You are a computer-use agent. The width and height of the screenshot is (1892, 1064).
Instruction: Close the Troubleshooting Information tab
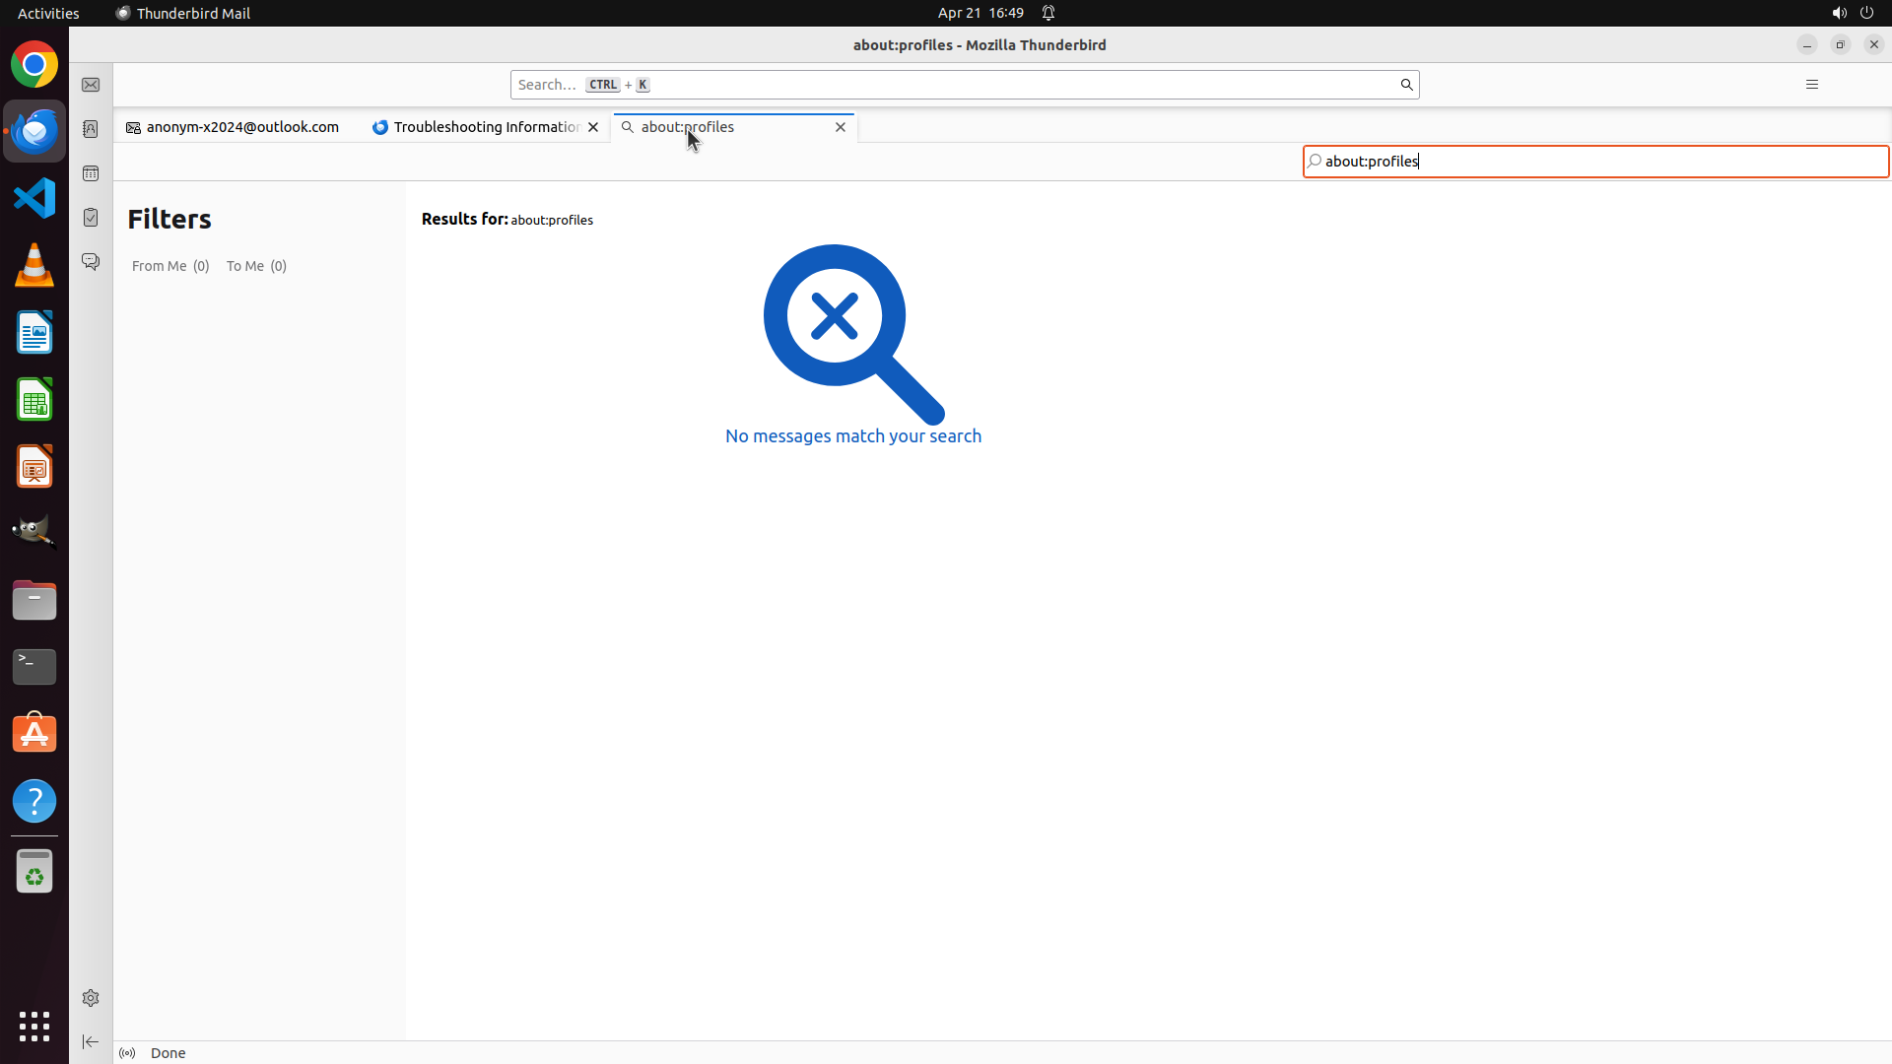tap(593, 127)
